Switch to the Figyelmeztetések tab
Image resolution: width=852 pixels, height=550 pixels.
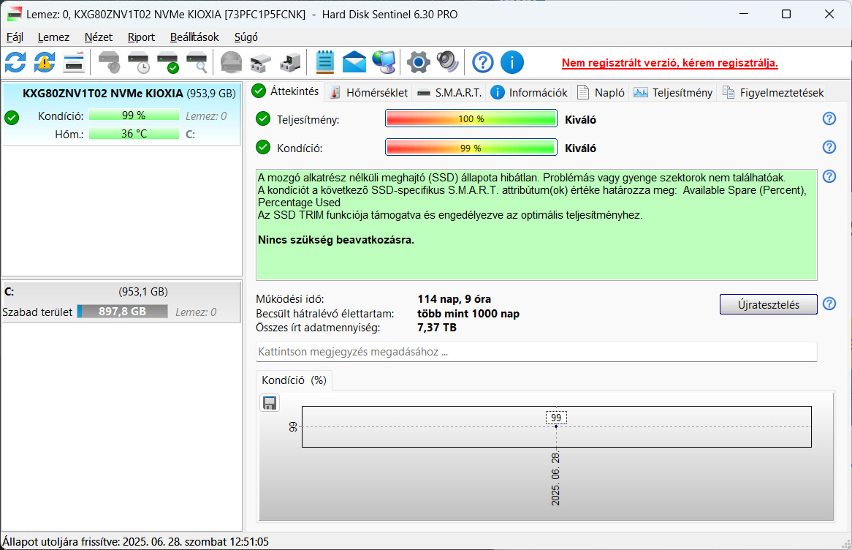tap(772, 92)
